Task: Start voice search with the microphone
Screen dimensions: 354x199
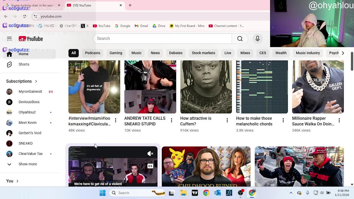Action: click(257, 39)
